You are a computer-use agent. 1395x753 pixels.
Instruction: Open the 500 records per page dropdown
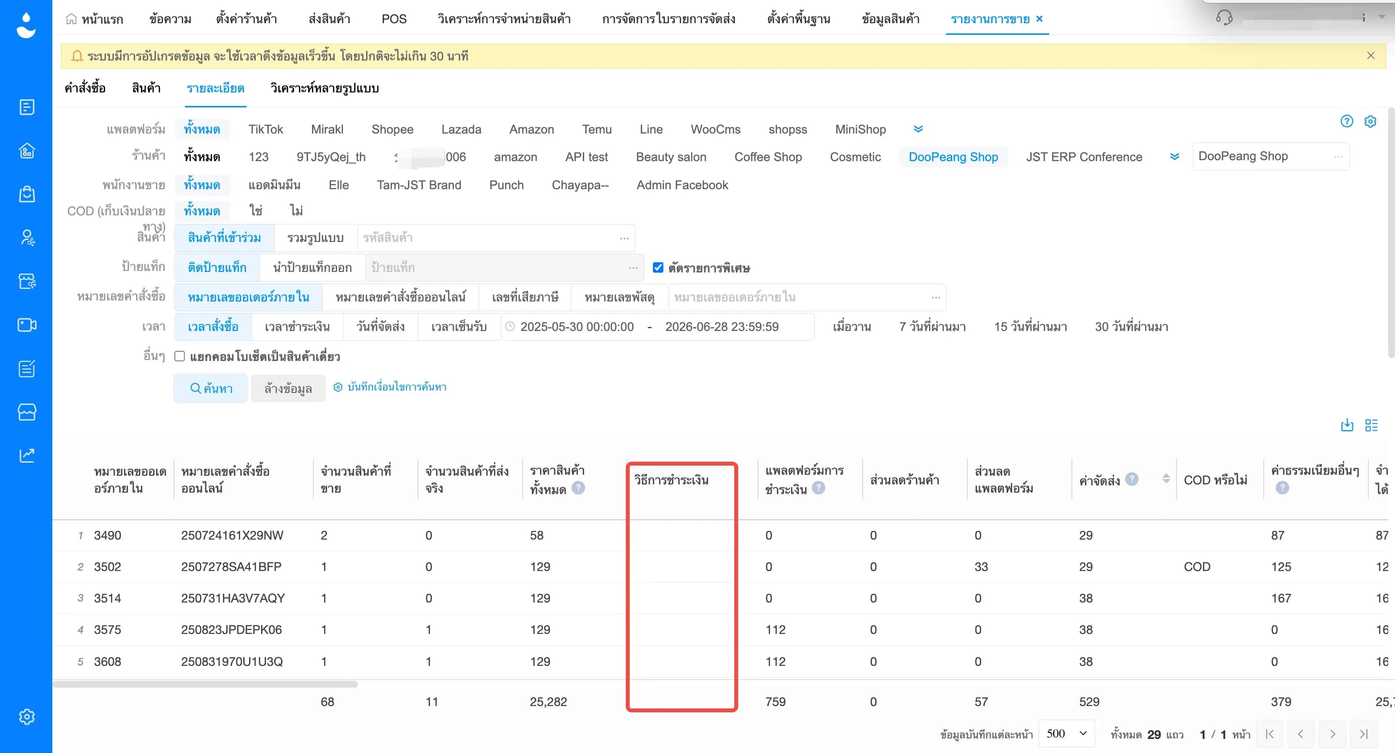click(1066, 734)
